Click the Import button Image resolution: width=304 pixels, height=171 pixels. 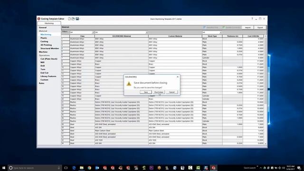coord(248,28)
